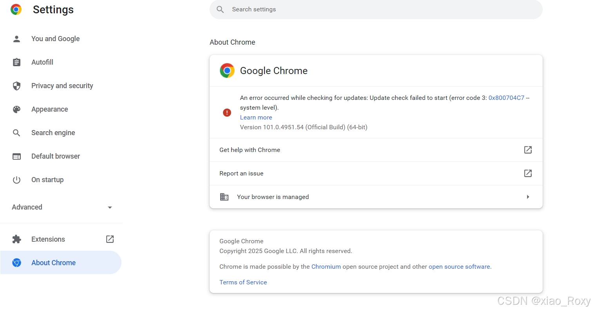Click the external link icon next to Extensions

point(110,239)
